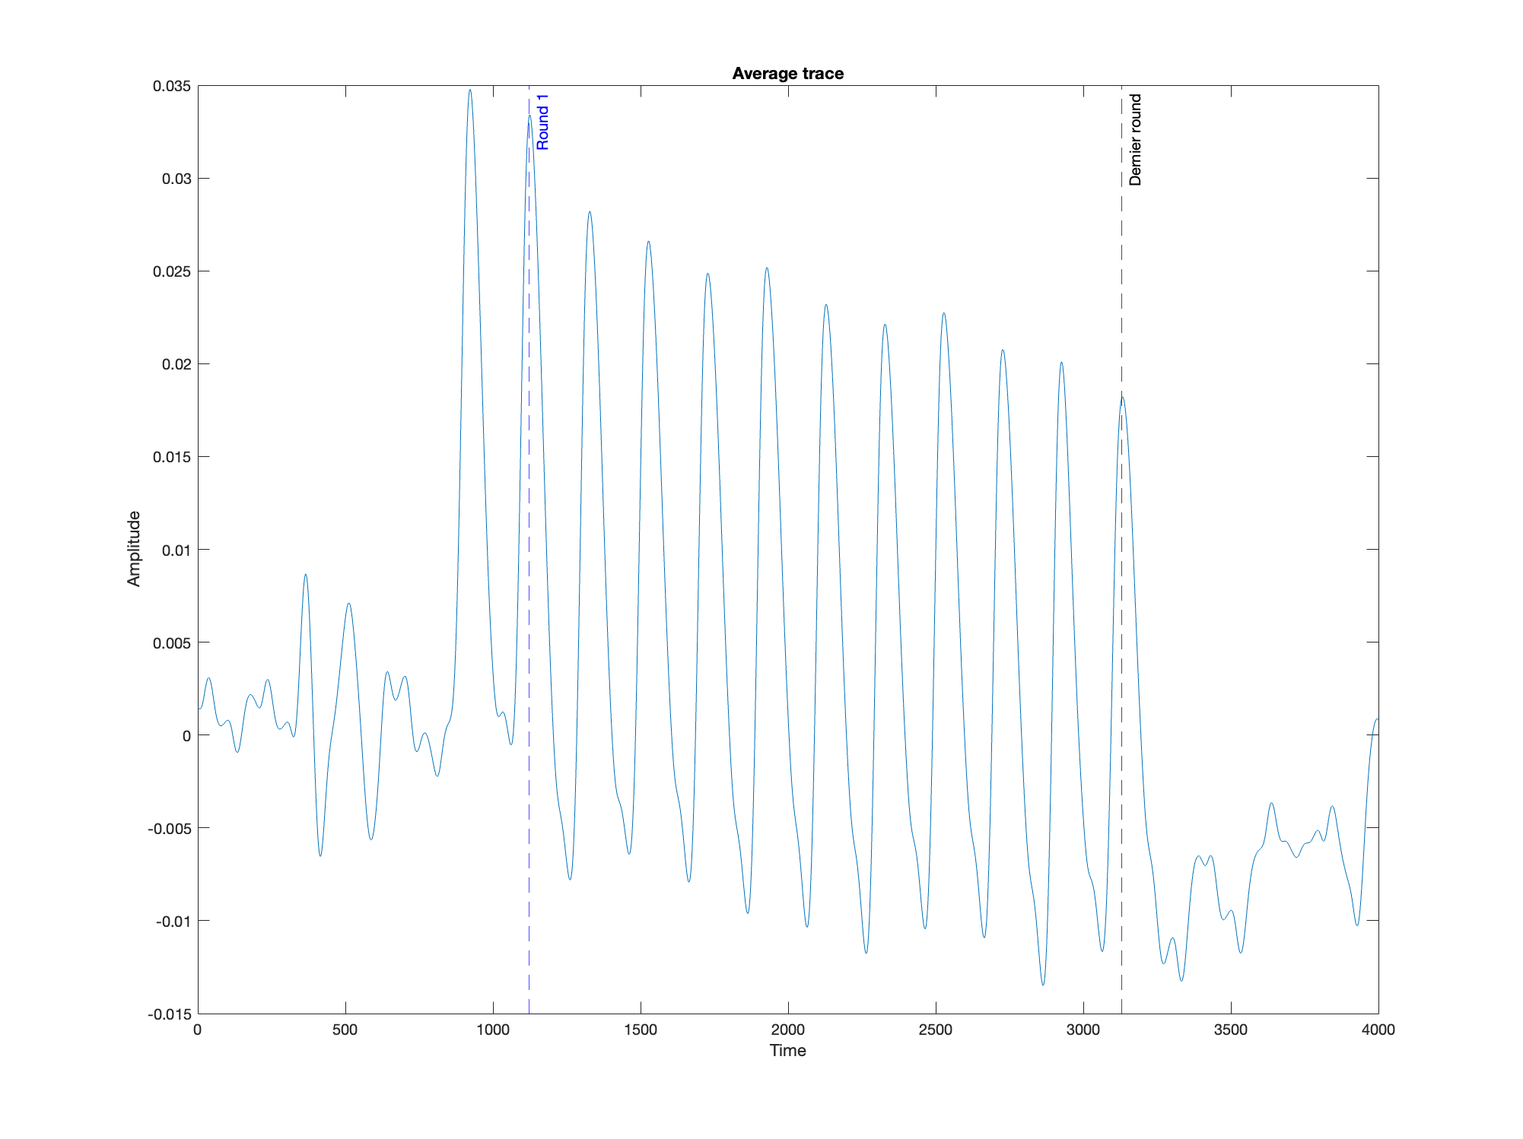Click the y-axis tick label -0.01
1523x1139 pixels.
173,921
